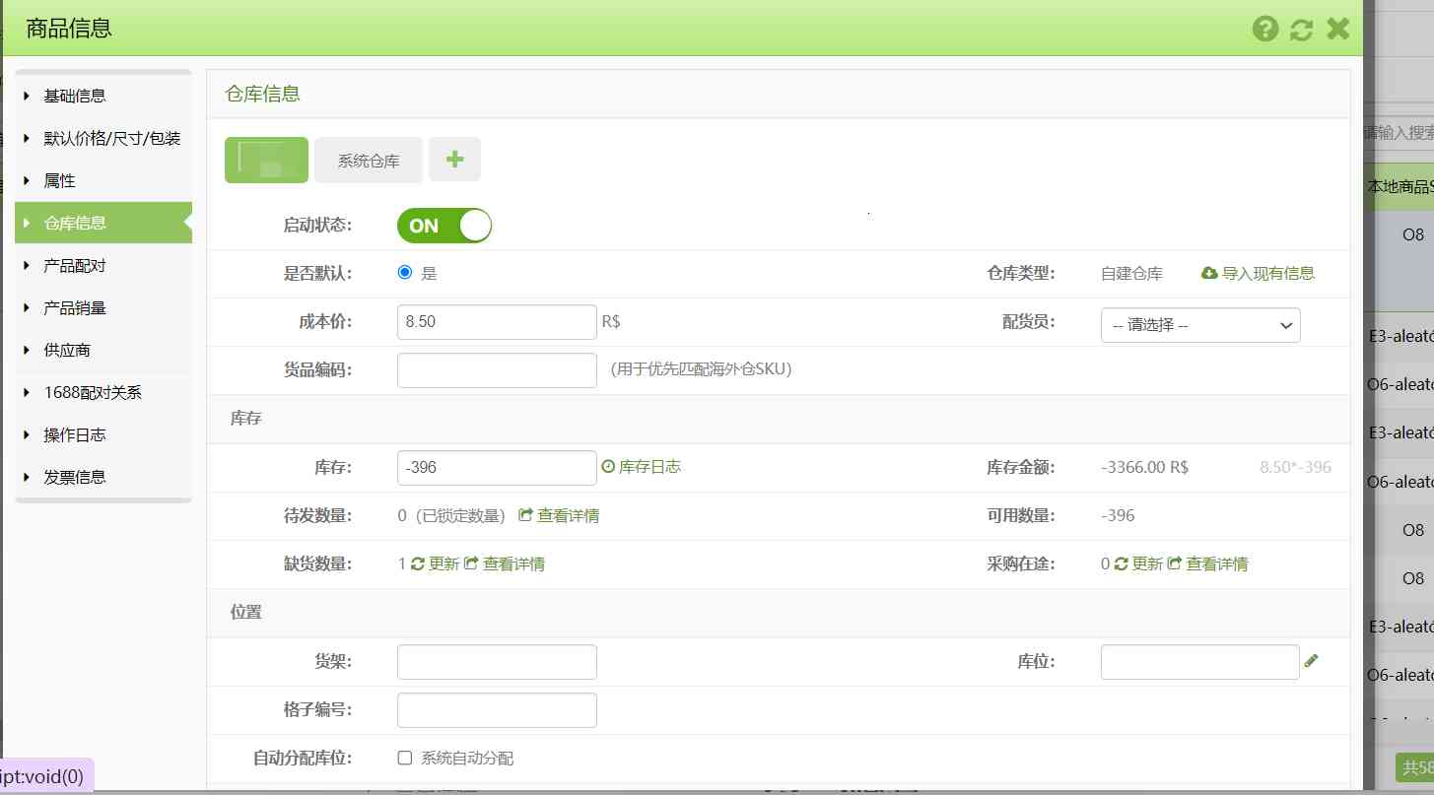Expand 默认价格/尺寸/包装 sidebar section
1434x795 pixels.
(x=111, y=138)
